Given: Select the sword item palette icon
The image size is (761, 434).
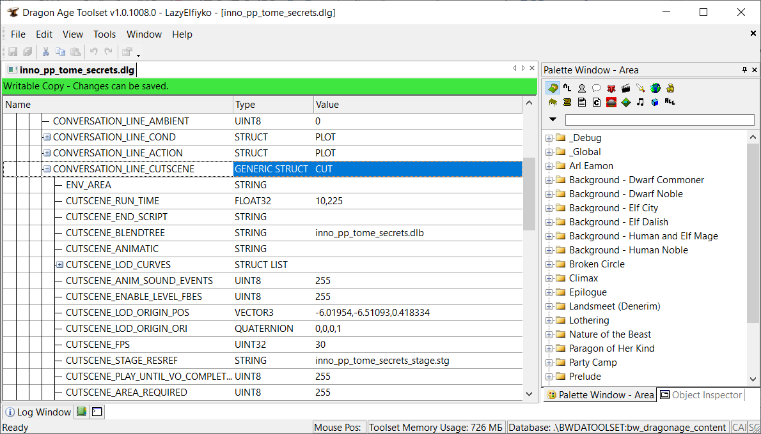Looking at the screenshot, I should pyautogui.click(x=641, y=88).
